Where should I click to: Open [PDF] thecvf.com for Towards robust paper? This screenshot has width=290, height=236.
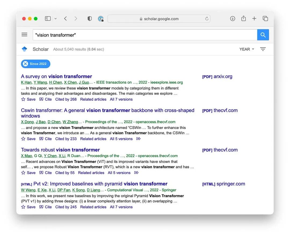220,150
